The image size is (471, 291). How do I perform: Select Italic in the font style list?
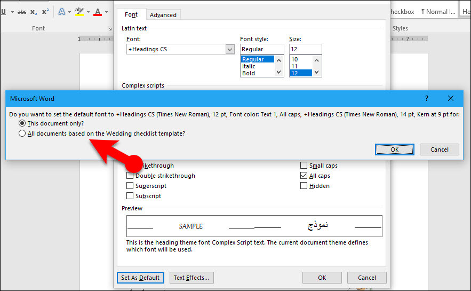[258, 66]
